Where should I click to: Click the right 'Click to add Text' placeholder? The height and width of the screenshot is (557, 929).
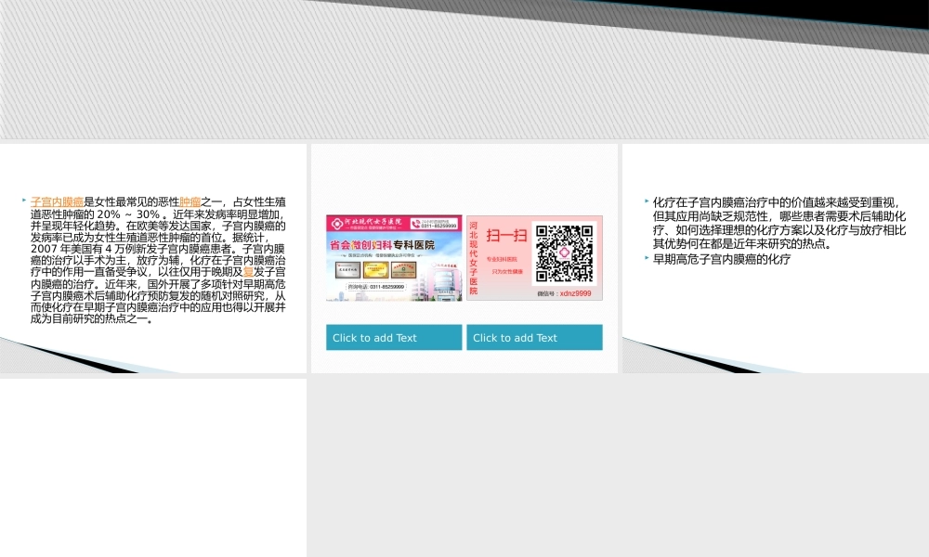534,338
